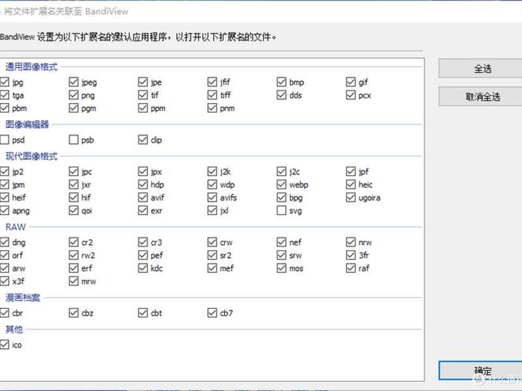Uncheck the exr checkbox
The image size is (522, 391).
pyautogui.click(x=143, y=210)
